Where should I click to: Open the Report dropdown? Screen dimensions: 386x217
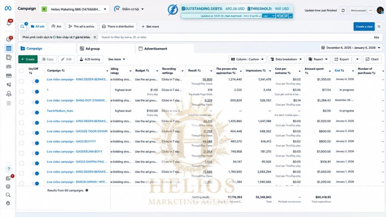pyautogui.click(x=318, y=59)
